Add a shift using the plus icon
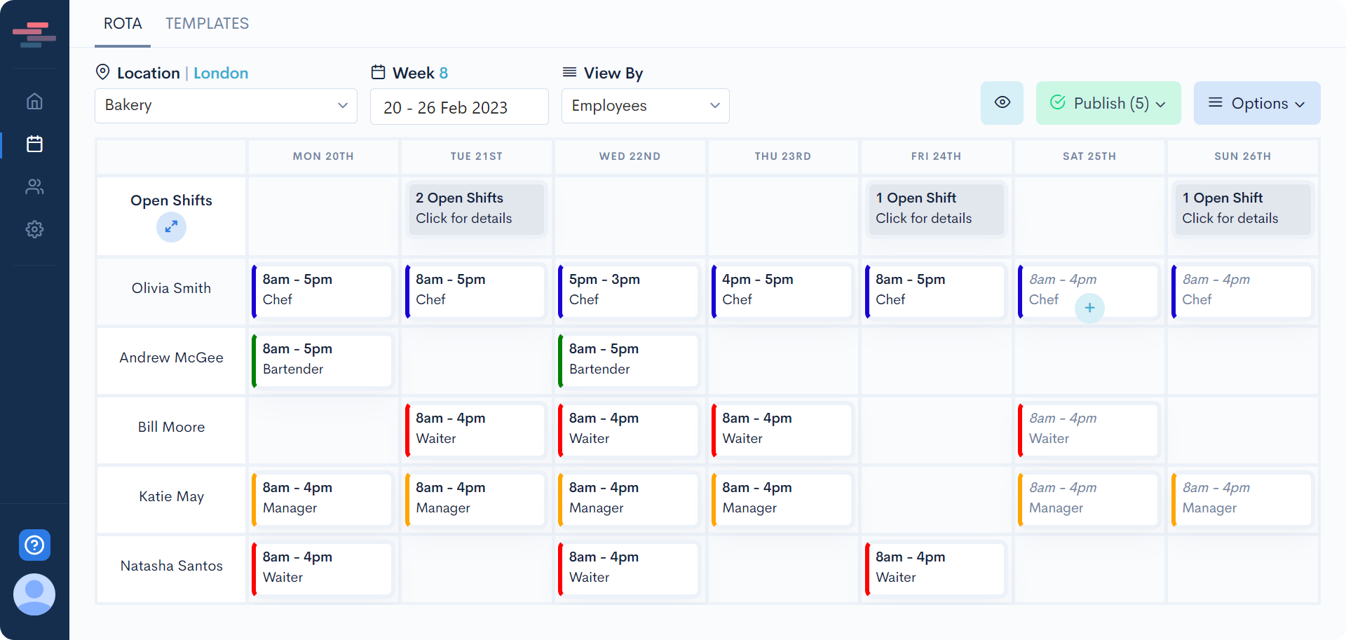Screen dimensions: 1346x640 pyautogui.click(x=1089, y=308)
